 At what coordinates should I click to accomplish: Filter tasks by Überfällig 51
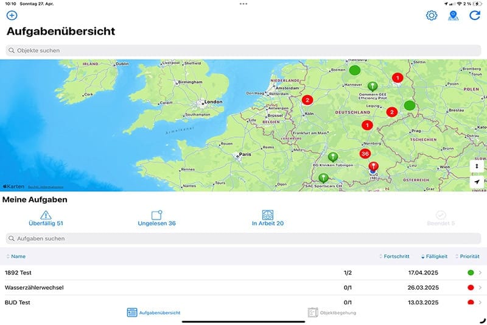(46, 218)
